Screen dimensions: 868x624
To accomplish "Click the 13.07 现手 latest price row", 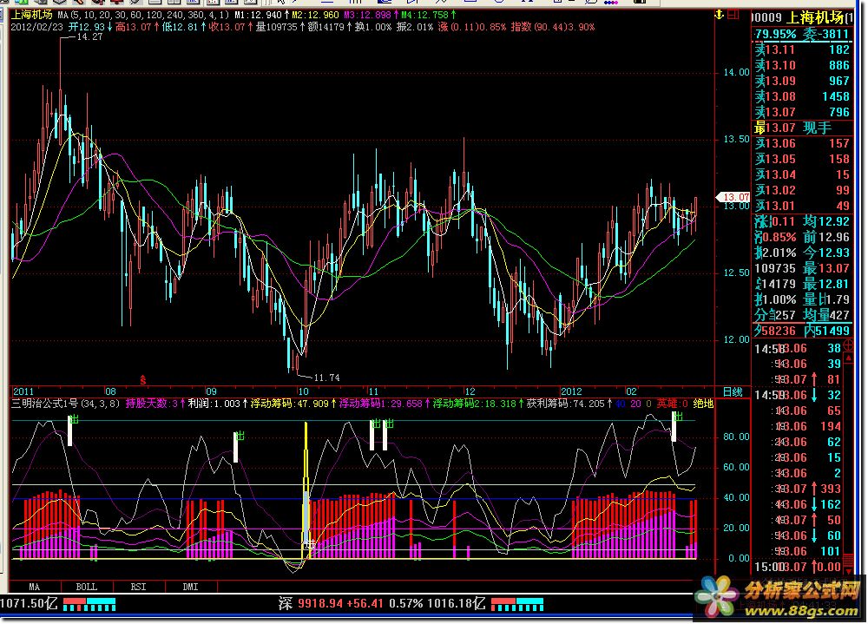I will (802, 128).
